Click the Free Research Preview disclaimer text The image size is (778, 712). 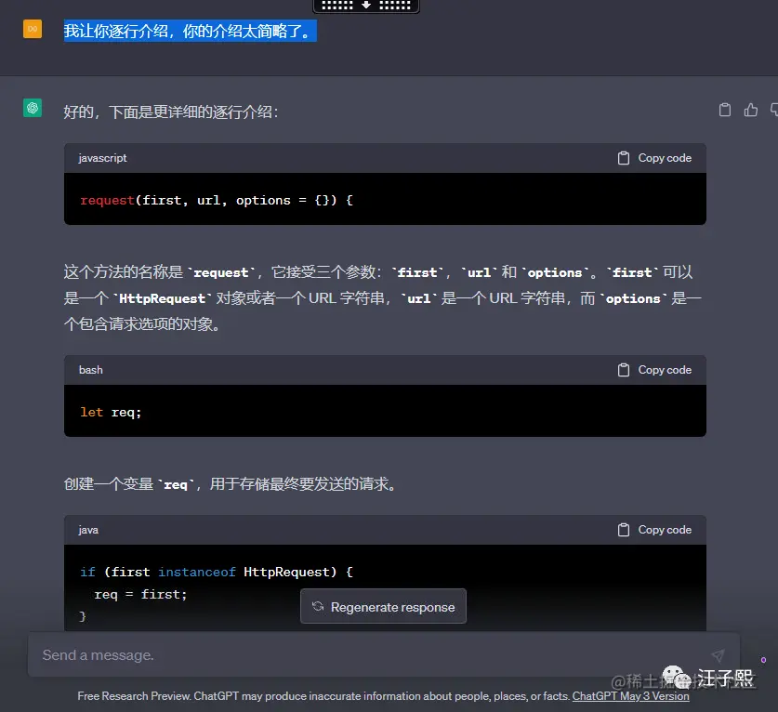coord(323,696)
